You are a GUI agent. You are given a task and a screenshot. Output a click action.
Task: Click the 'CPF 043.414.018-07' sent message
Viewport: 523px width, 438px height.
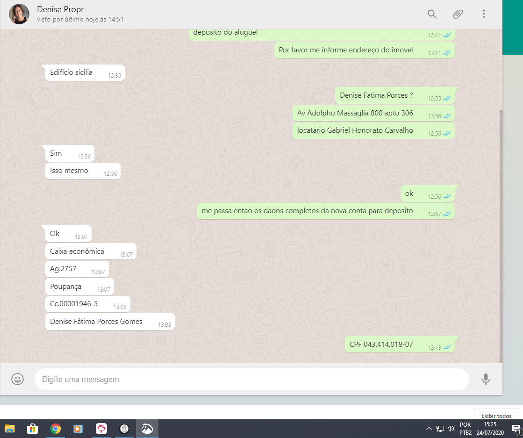(399, 345)
